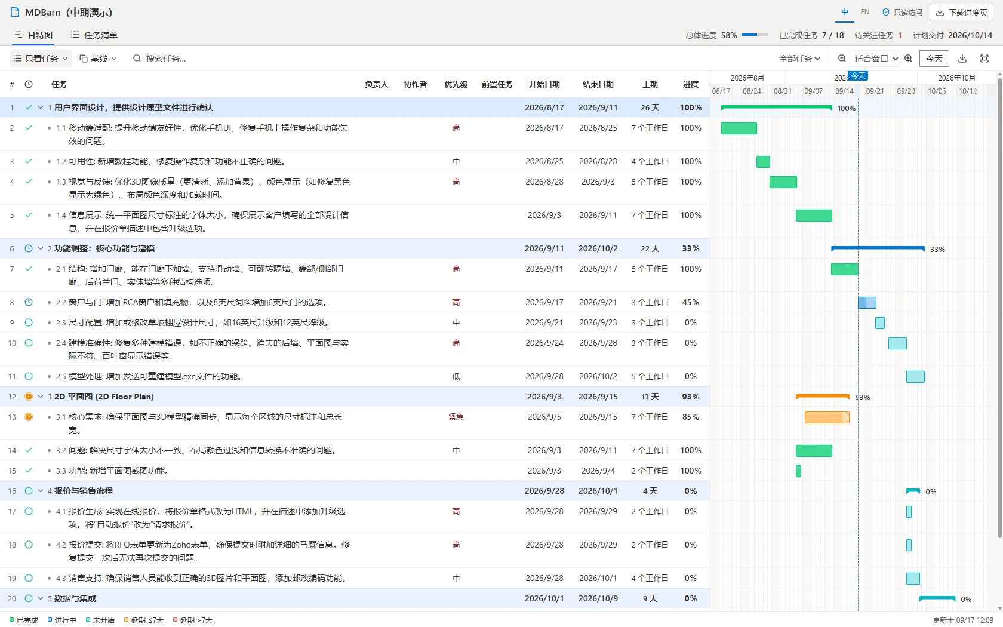The width and height of the screenshot is (1003, 627).
Task: Toggle the 进行中 legend filter
Action: 62,620
